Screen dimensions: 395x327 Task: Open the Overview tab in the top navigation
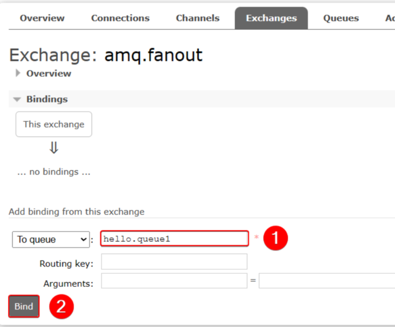tap(42, 18)
